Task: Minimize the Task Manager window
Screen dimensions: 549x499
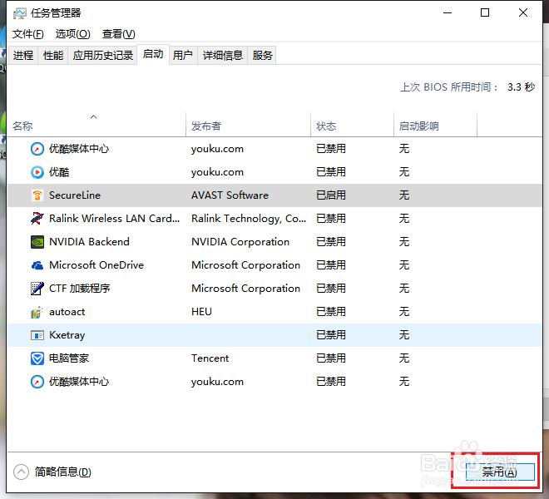Action: pos(448,13)
